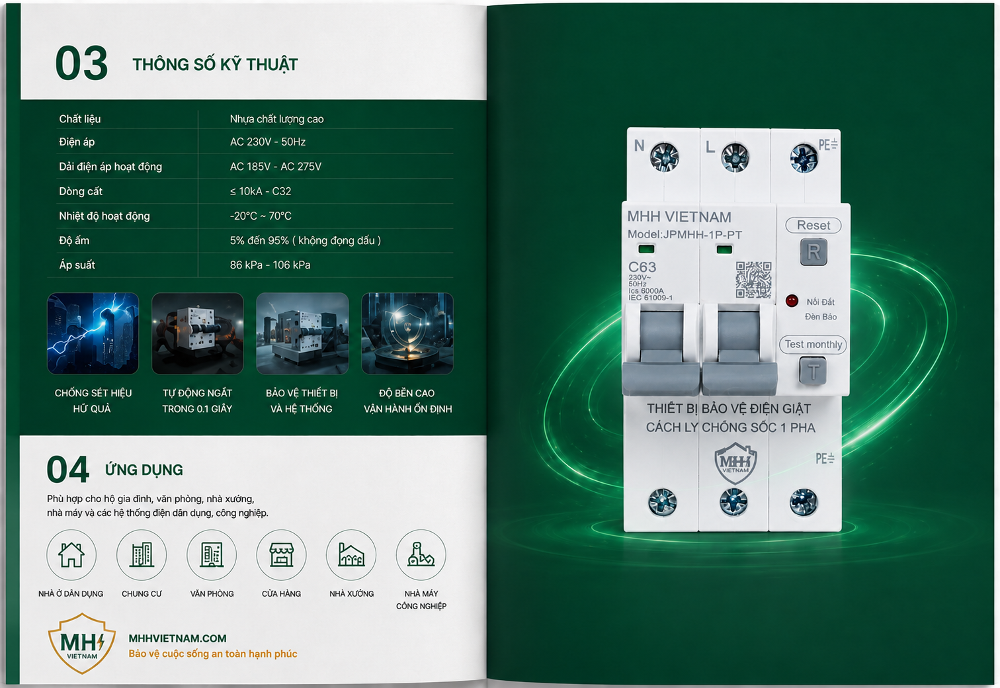
Task: Click the CỬA HÀNG label under its icon
Action: (281, 594)
